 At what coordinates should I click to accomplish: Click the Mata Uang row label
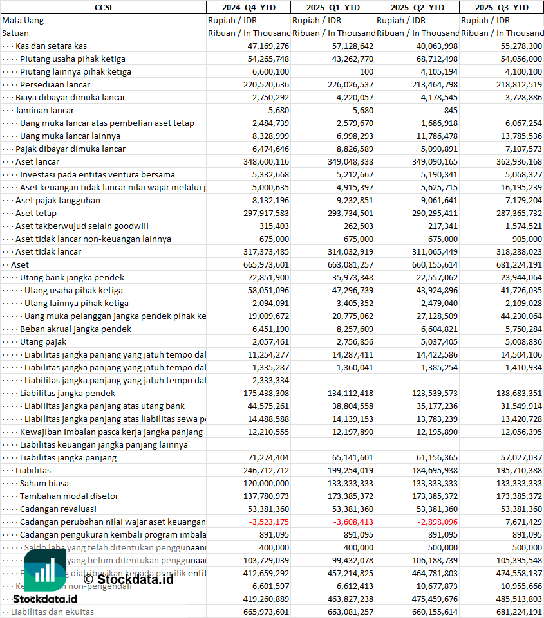click(x=23, y=21)
